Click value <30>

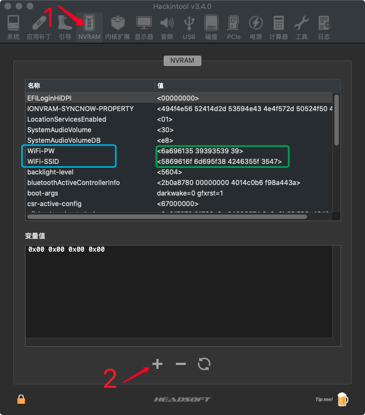[x=165, y=129]
